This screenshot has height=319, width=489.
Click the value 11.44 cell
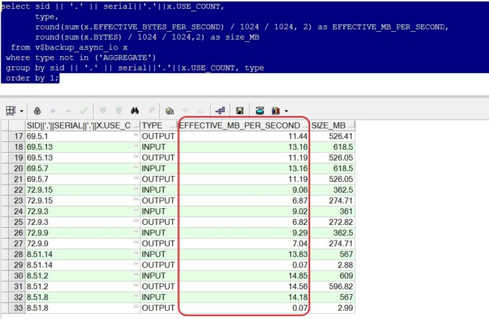click(x=244, y=136)
